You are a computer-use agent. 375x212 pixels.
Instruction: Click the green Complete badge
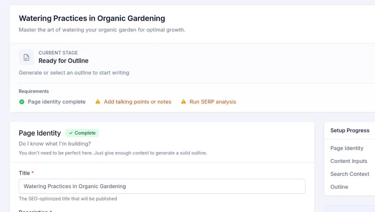(x=82, y=133)
